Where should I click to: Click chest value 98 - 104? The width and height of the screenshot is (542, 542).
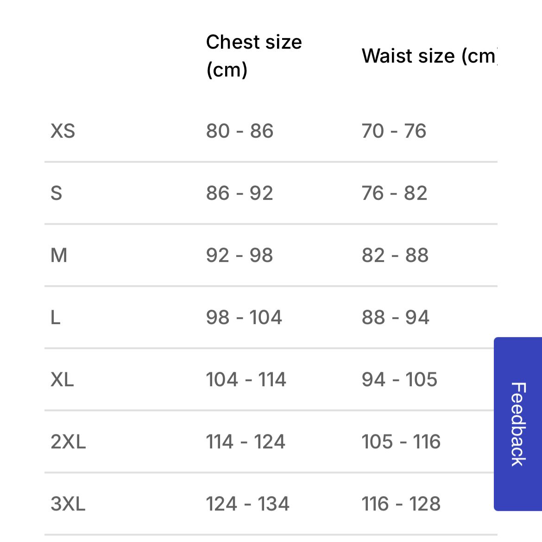pyautogui.click(x=244, y=318)
